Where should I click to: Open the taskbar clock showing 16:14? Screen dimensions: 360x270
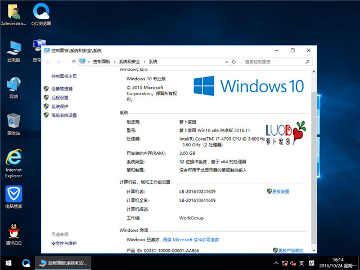click(338, 263)
